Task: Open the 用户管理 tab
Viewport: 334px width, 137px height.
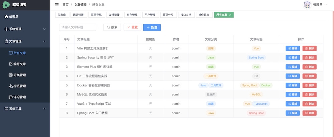Action: pyautogui.click(x=150, y=15)
